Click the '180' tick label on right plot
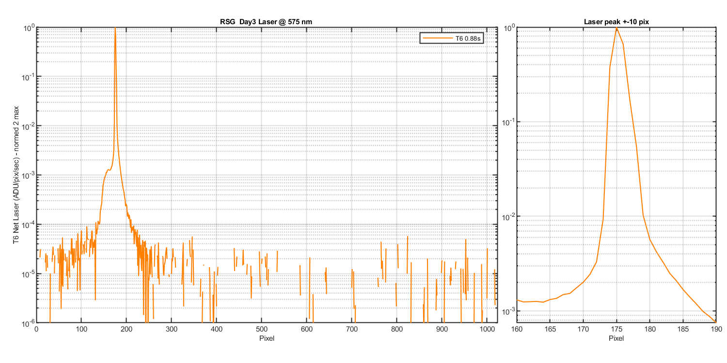727x363 pixels. click(x=649, y=329)
